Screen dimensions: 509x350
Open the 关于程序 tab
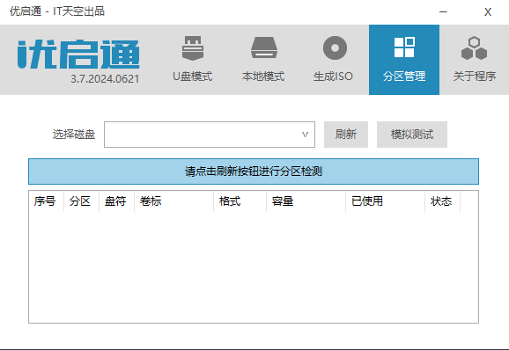(475, 60)
